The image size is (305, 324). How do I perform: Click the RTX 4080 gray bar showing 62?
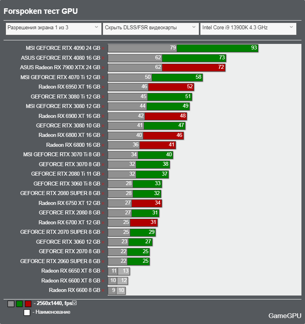[135, 58]
